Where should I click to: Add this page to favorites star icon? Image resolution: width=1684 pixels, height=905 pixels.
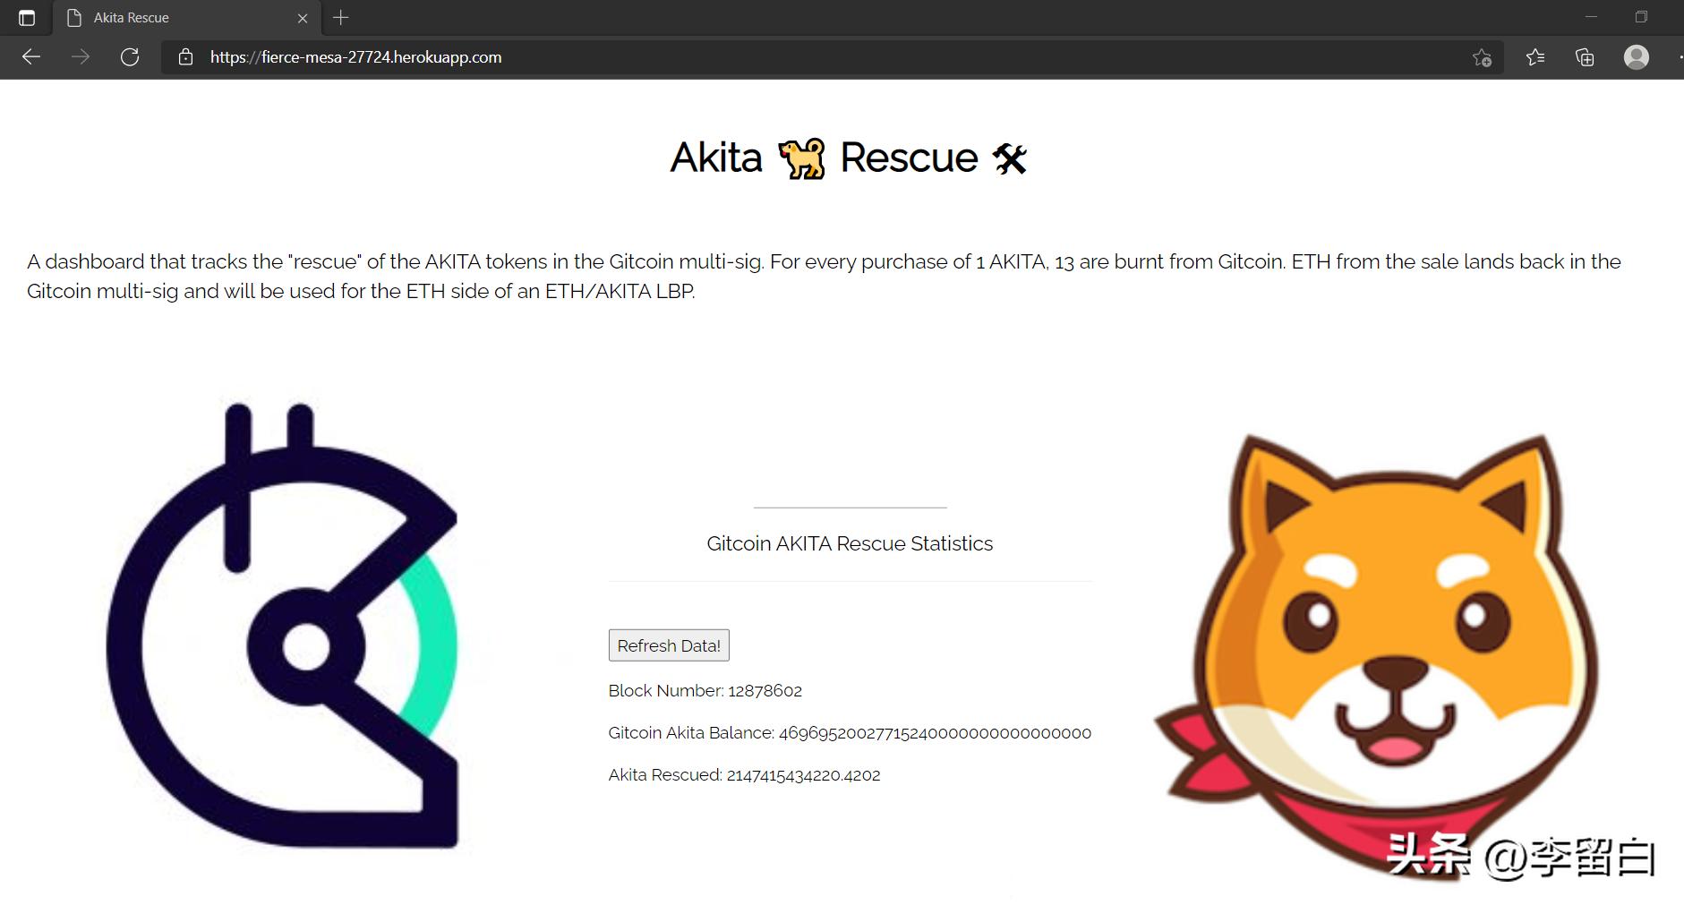pyautogui.click(x=1482, y=57)
